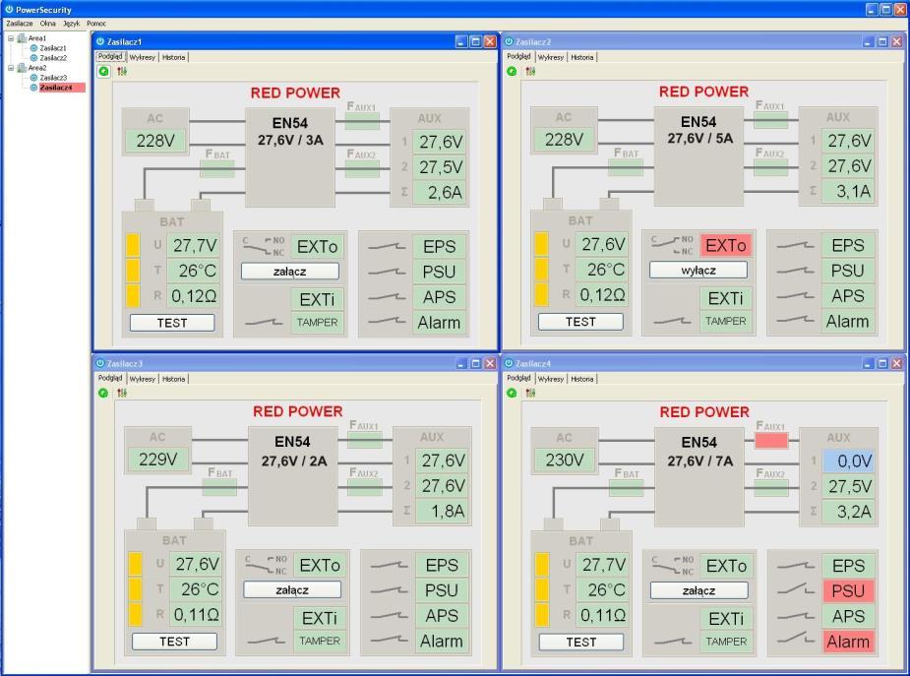Click EXTi indicator in Zasilacz3
Viewport: 910px width, 676px height.
[319, 618]
